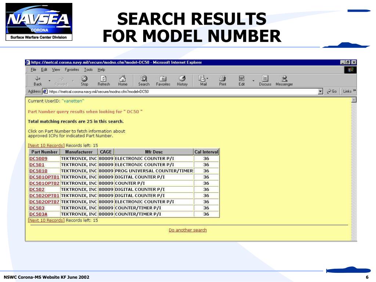Click the vanetten user ID text
The width and height of the screenshot is (376, 282).
[x=73, y=101]
